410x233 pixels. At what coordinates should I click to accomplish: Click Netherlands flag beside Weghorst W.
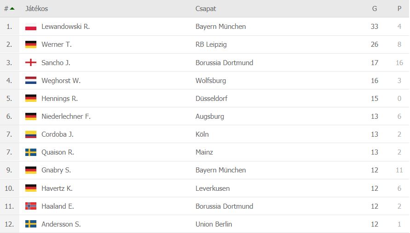click(31, 81)
